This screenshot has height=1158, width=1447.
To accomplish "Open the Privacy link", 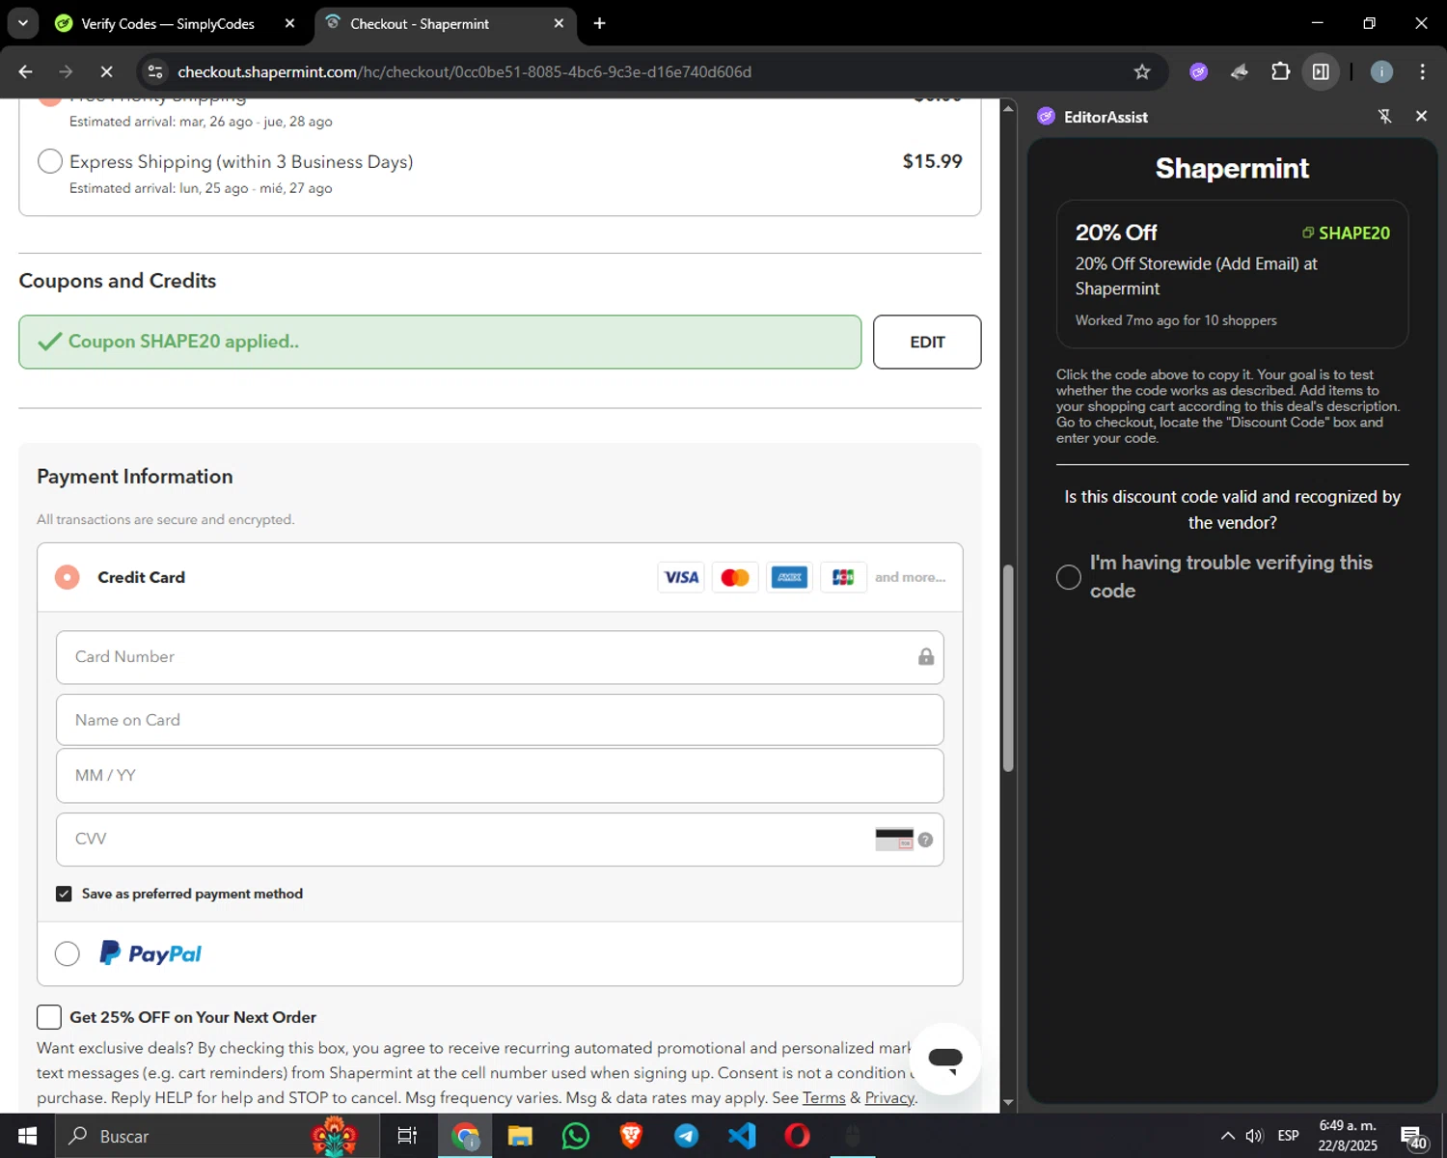I will click(x=889, y=1097).
